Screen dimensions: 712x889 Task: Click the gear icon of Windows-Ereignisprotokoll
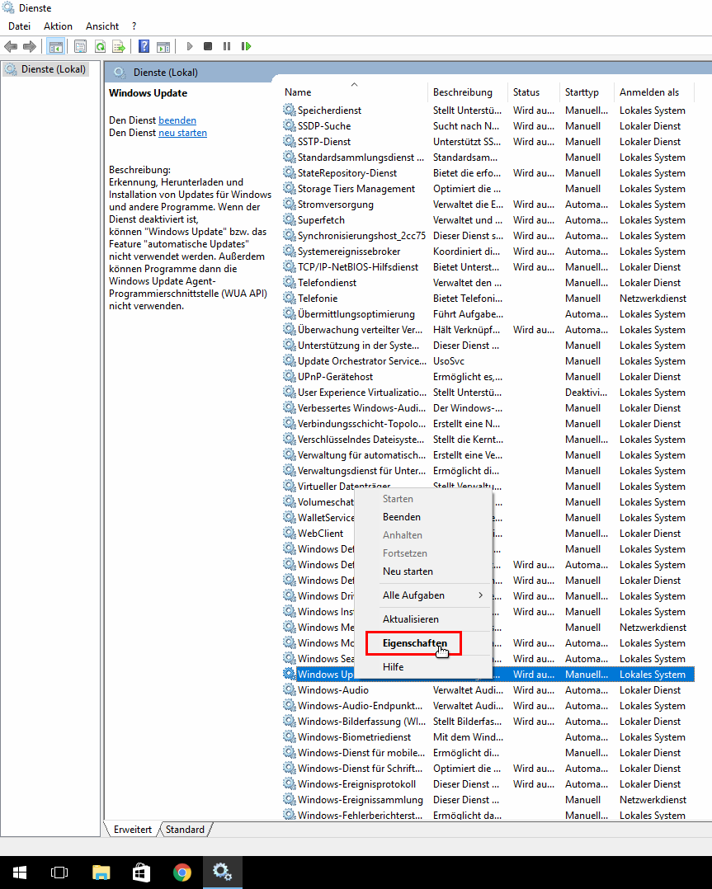tap(290, 783)
